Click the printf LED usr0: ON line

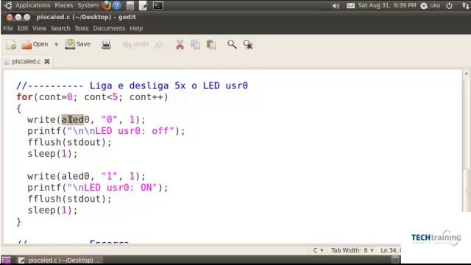(x=98, y=188)
